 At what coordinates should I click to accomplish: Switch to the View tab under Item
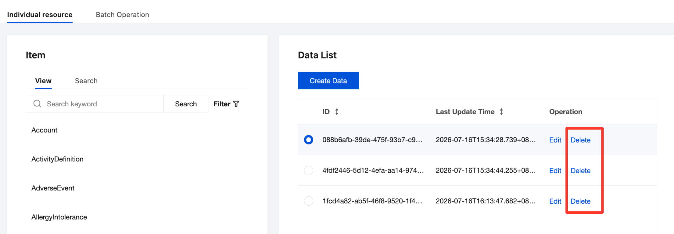point(43,81)
